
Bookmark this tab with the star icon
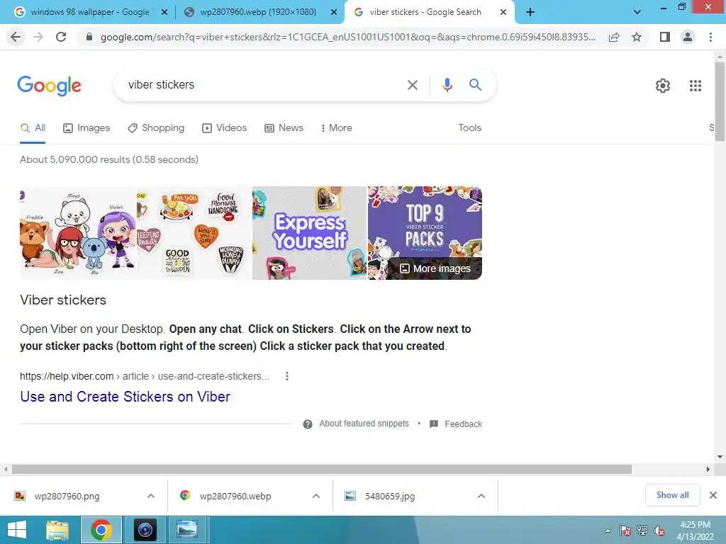637,37
